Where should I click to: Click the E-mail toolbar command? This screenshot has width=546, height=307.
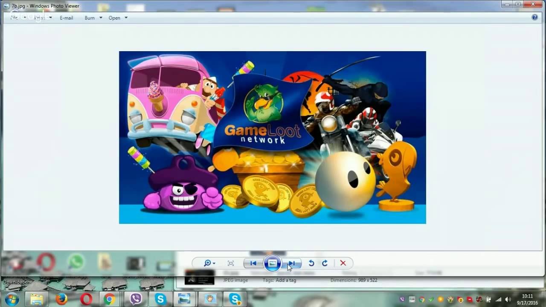pyautogui.click(x=67, y=18)
